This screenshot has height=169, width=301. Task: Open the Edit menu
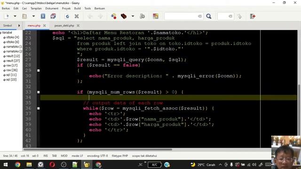click(x=16, y=8)
